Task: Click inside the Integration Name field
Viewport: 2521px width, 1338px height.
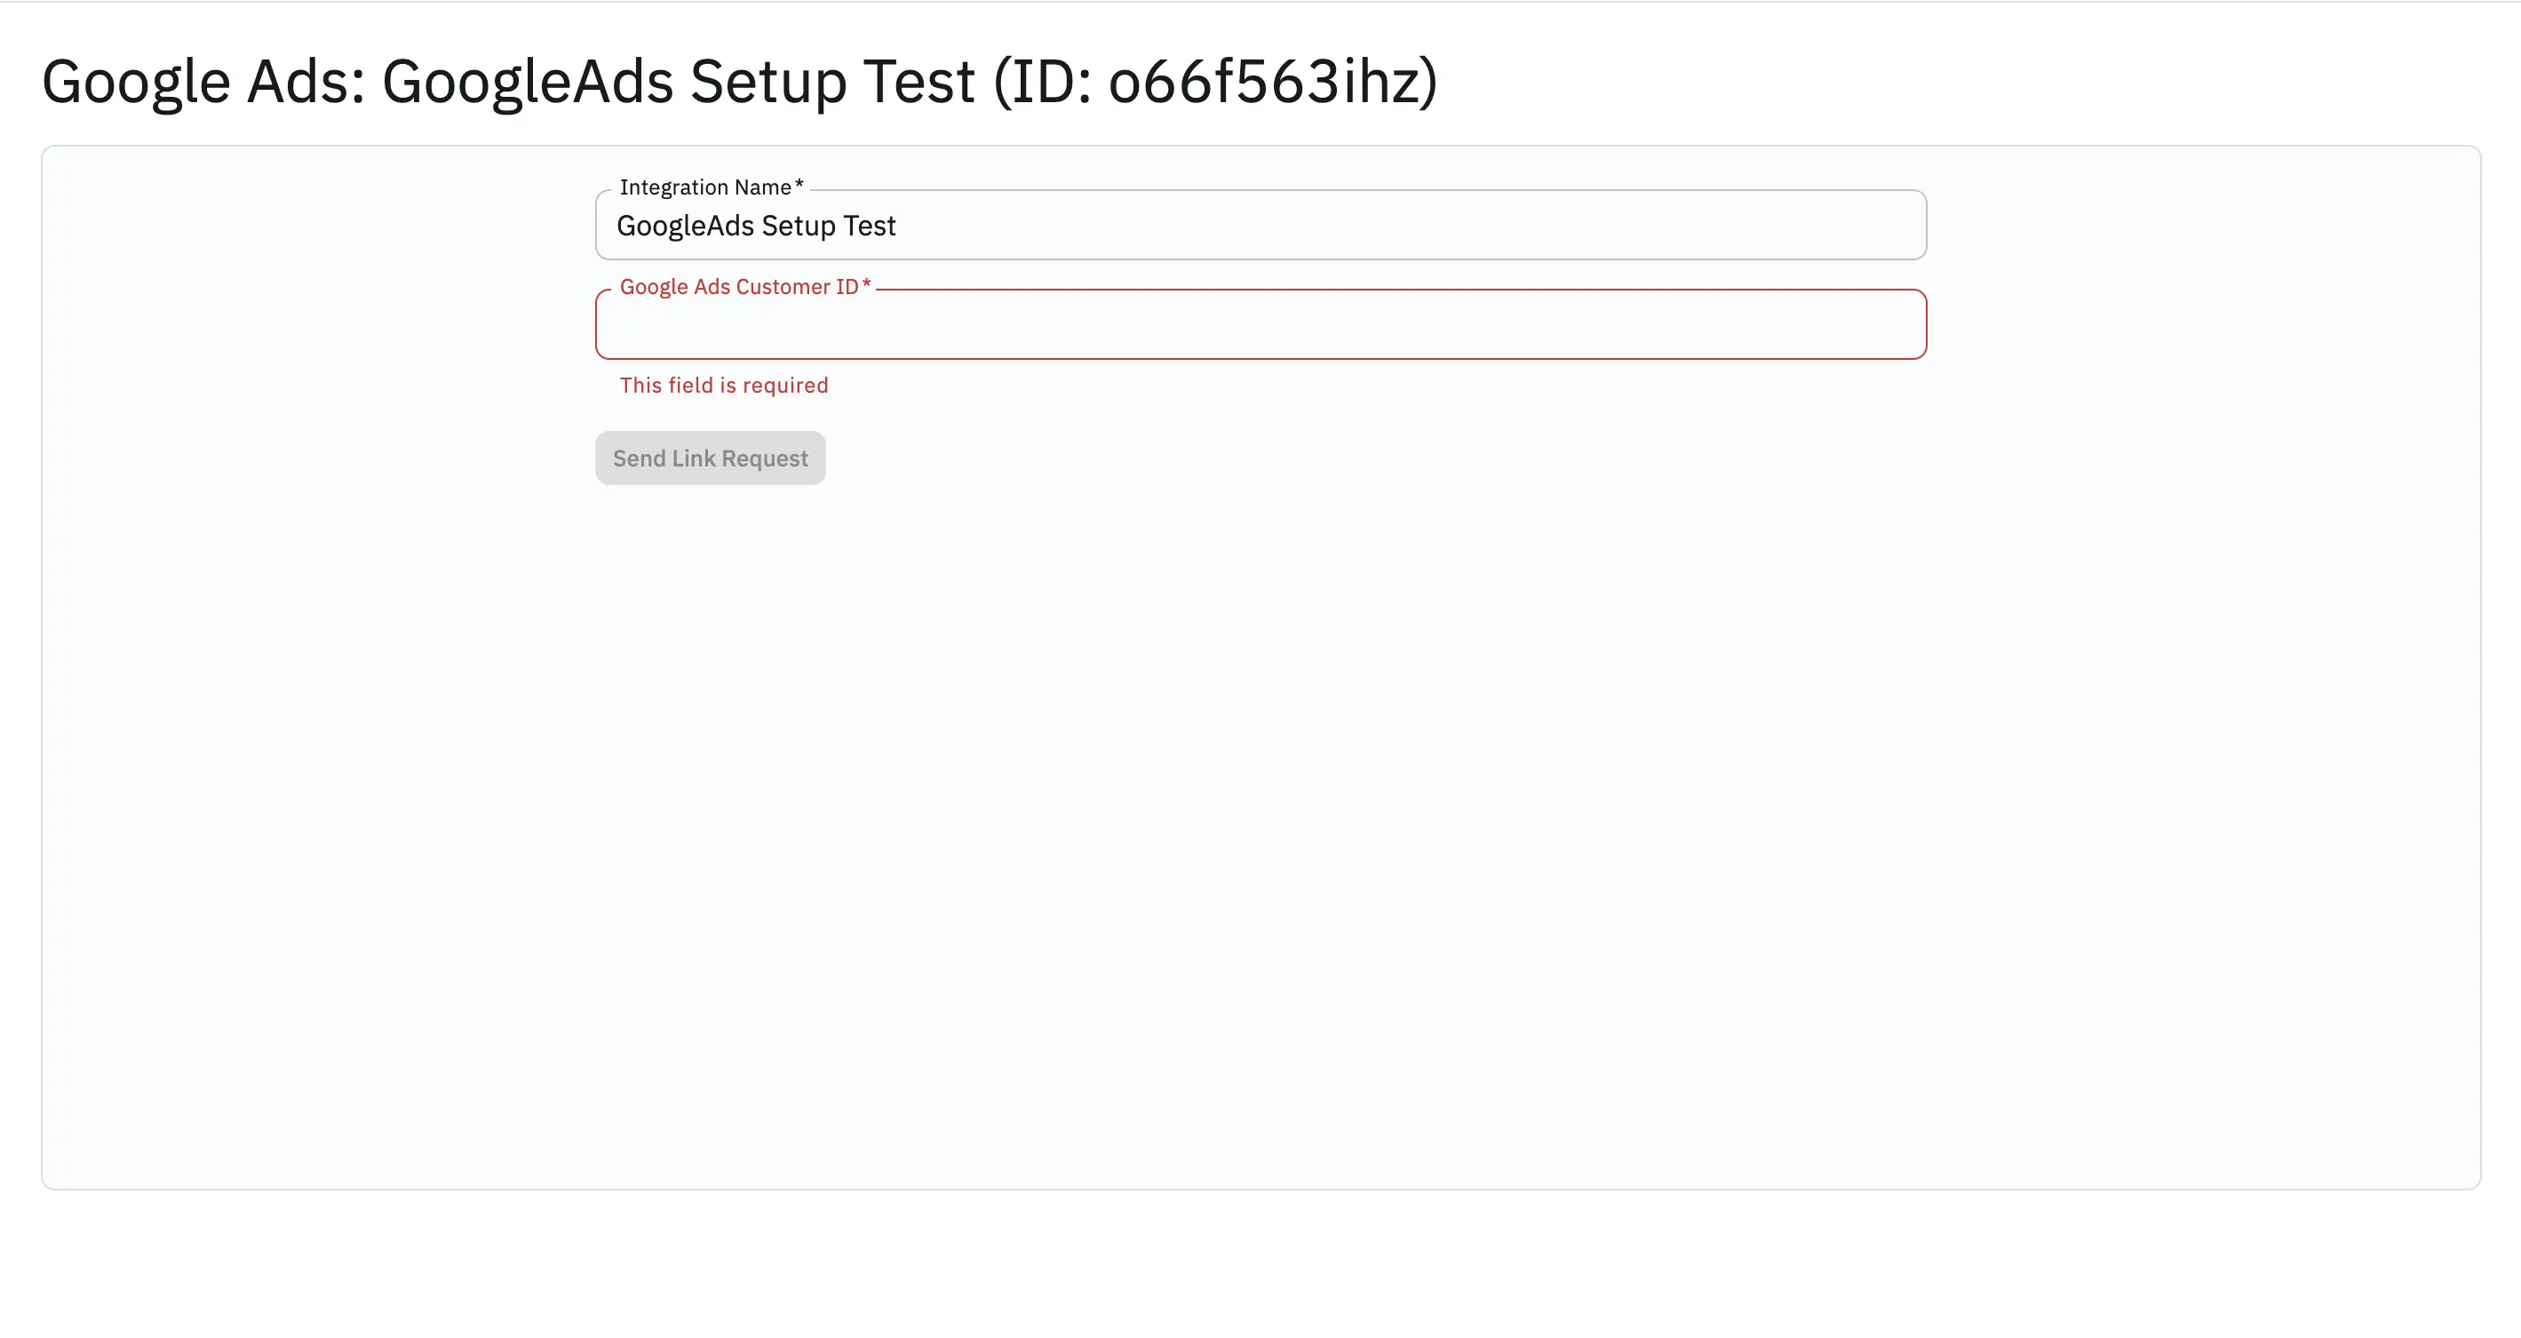Action: 1259,225
